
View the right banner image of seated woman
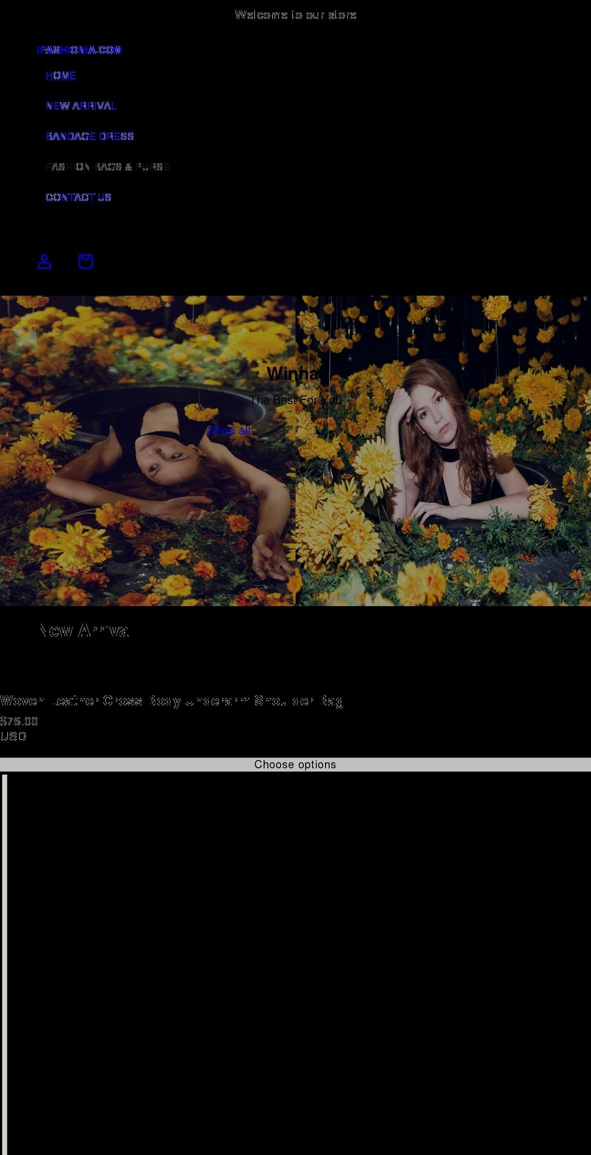(x=443, y=451)
